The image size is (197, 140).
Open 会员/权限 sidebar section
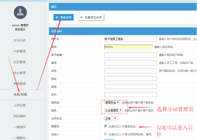click(x=20, y=94)
